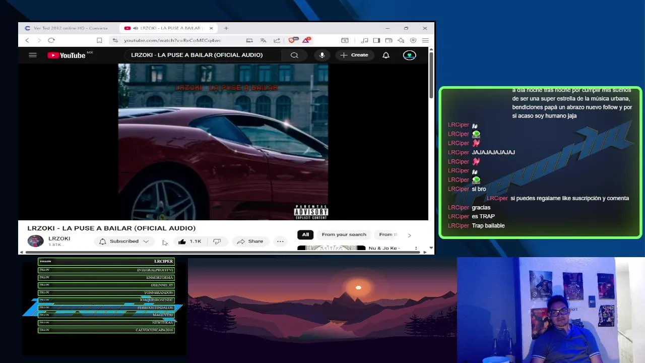Click the browser vertical scrollbar

click(x=431, y=76)
